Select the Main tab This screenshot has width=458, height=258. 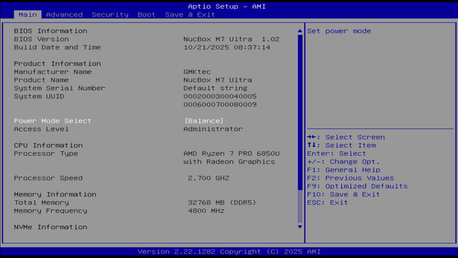coord(27,14)
